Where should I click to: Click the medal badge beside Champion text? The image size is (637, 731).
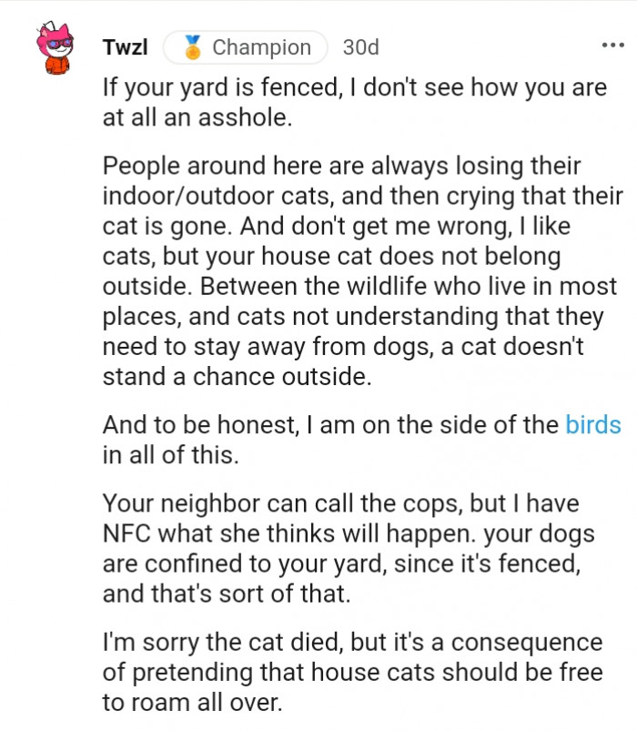pos(195,47)
